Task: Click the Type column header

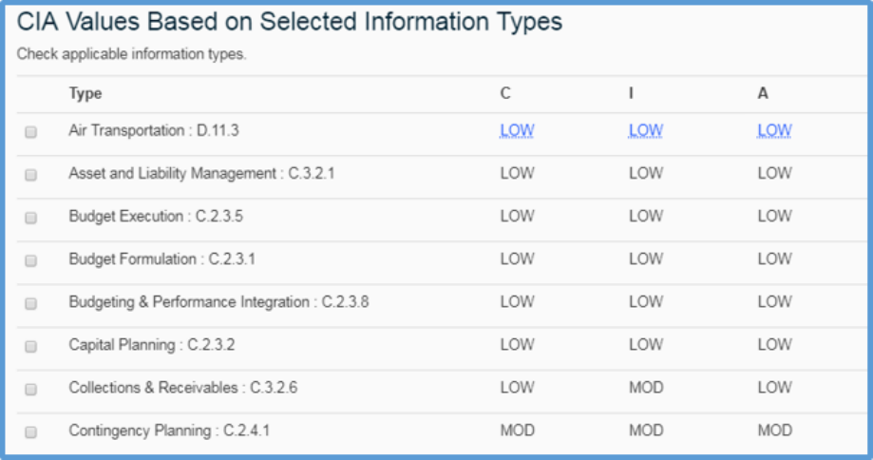Action: pyautogui.click(x=85, y=93)
